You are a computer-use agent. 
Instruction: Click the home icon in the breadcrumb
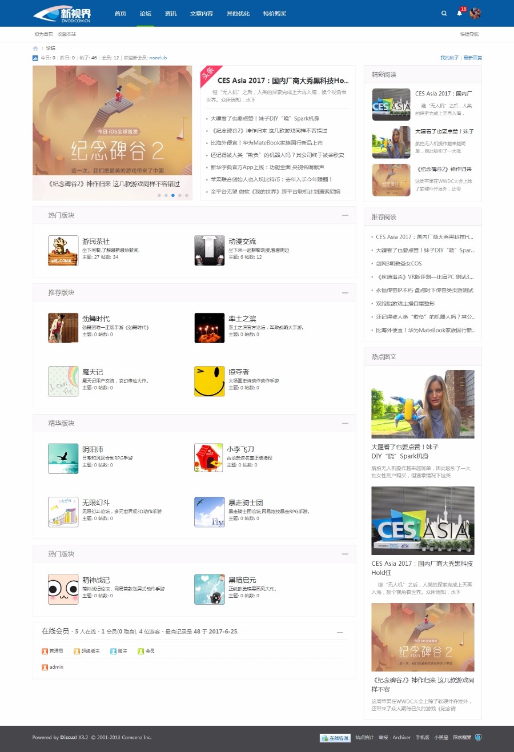[35, 49]
